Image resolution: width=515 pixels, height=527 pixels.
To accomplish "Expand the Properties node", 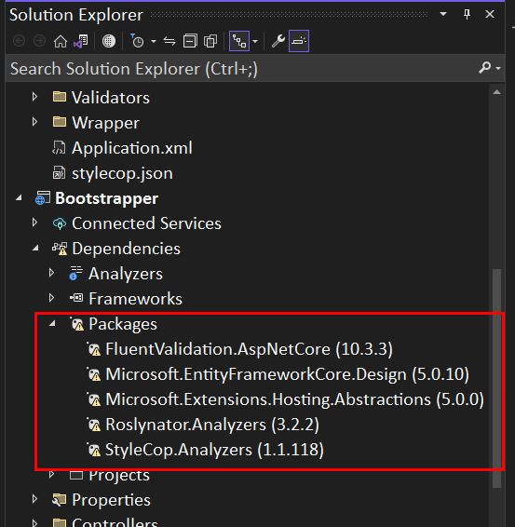I will pyautogui.click(x=34, y=499).
